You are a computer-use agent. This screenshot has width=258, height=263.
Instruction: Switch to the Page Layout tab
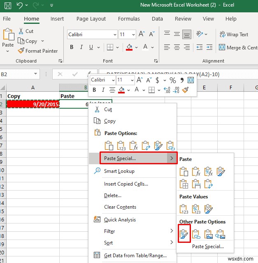point(91,19)
